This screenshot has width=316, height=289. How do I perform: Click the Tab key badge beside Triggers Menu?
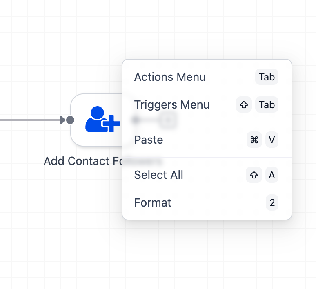pyautogui.click(x=267, y=105)
